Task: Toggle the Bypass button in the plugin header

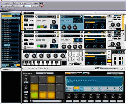Action: (x=36, y=3)
